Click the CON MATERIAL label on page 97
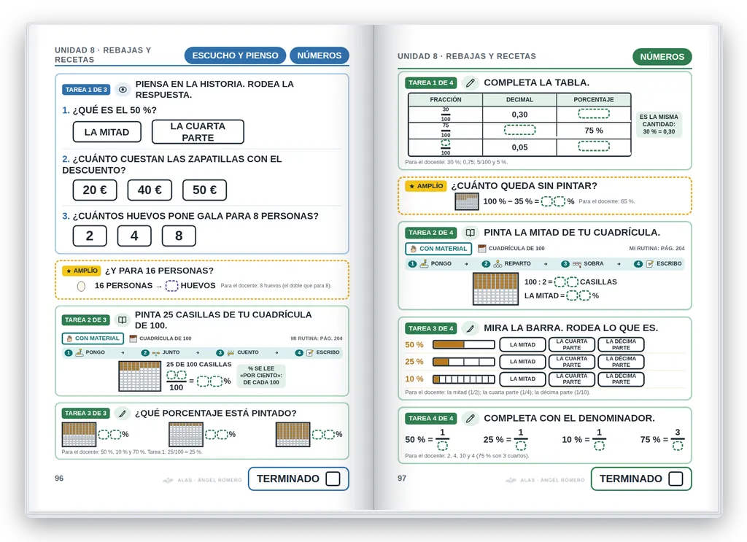 pyautogui.click(x=438, y=249)
